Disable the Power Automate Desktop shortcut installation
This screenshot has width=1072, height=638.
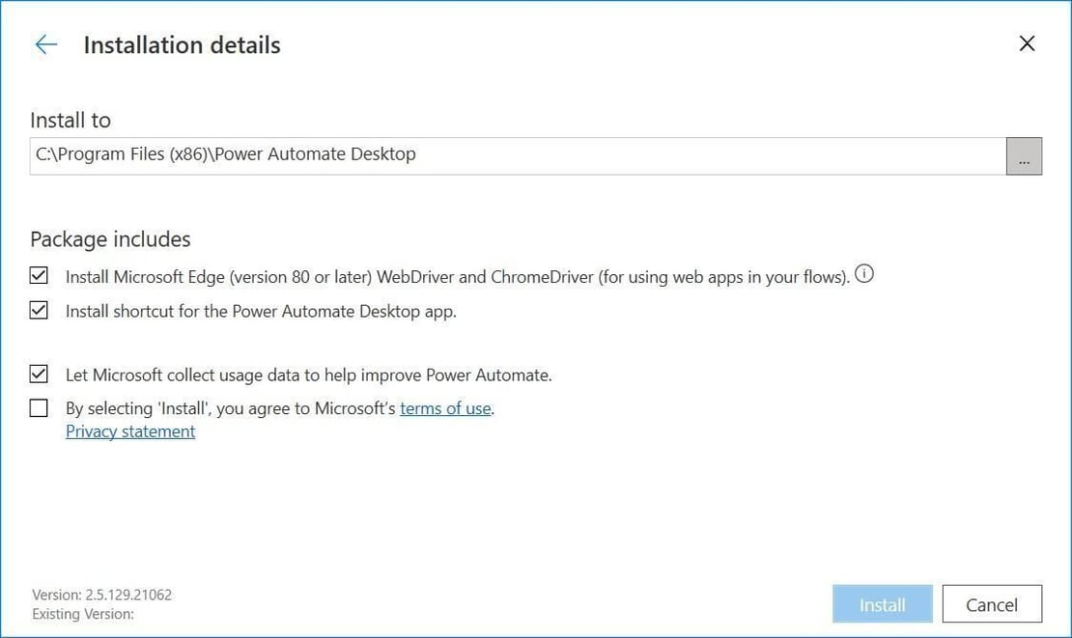pos(39,310)
